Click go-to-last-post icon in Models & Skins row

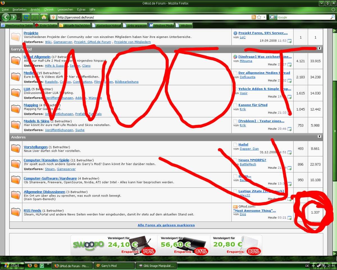(289, 129)
